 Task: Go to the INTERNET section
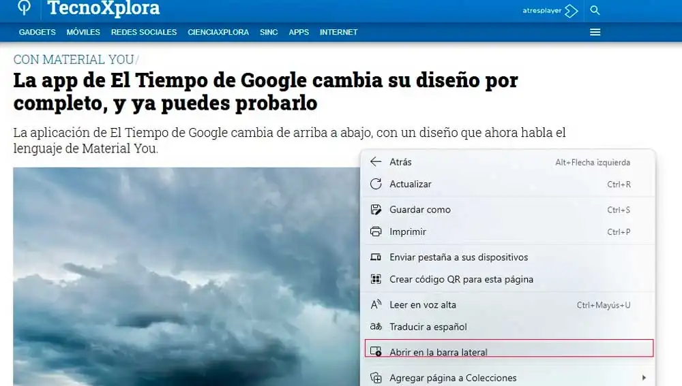coord(339,32)
